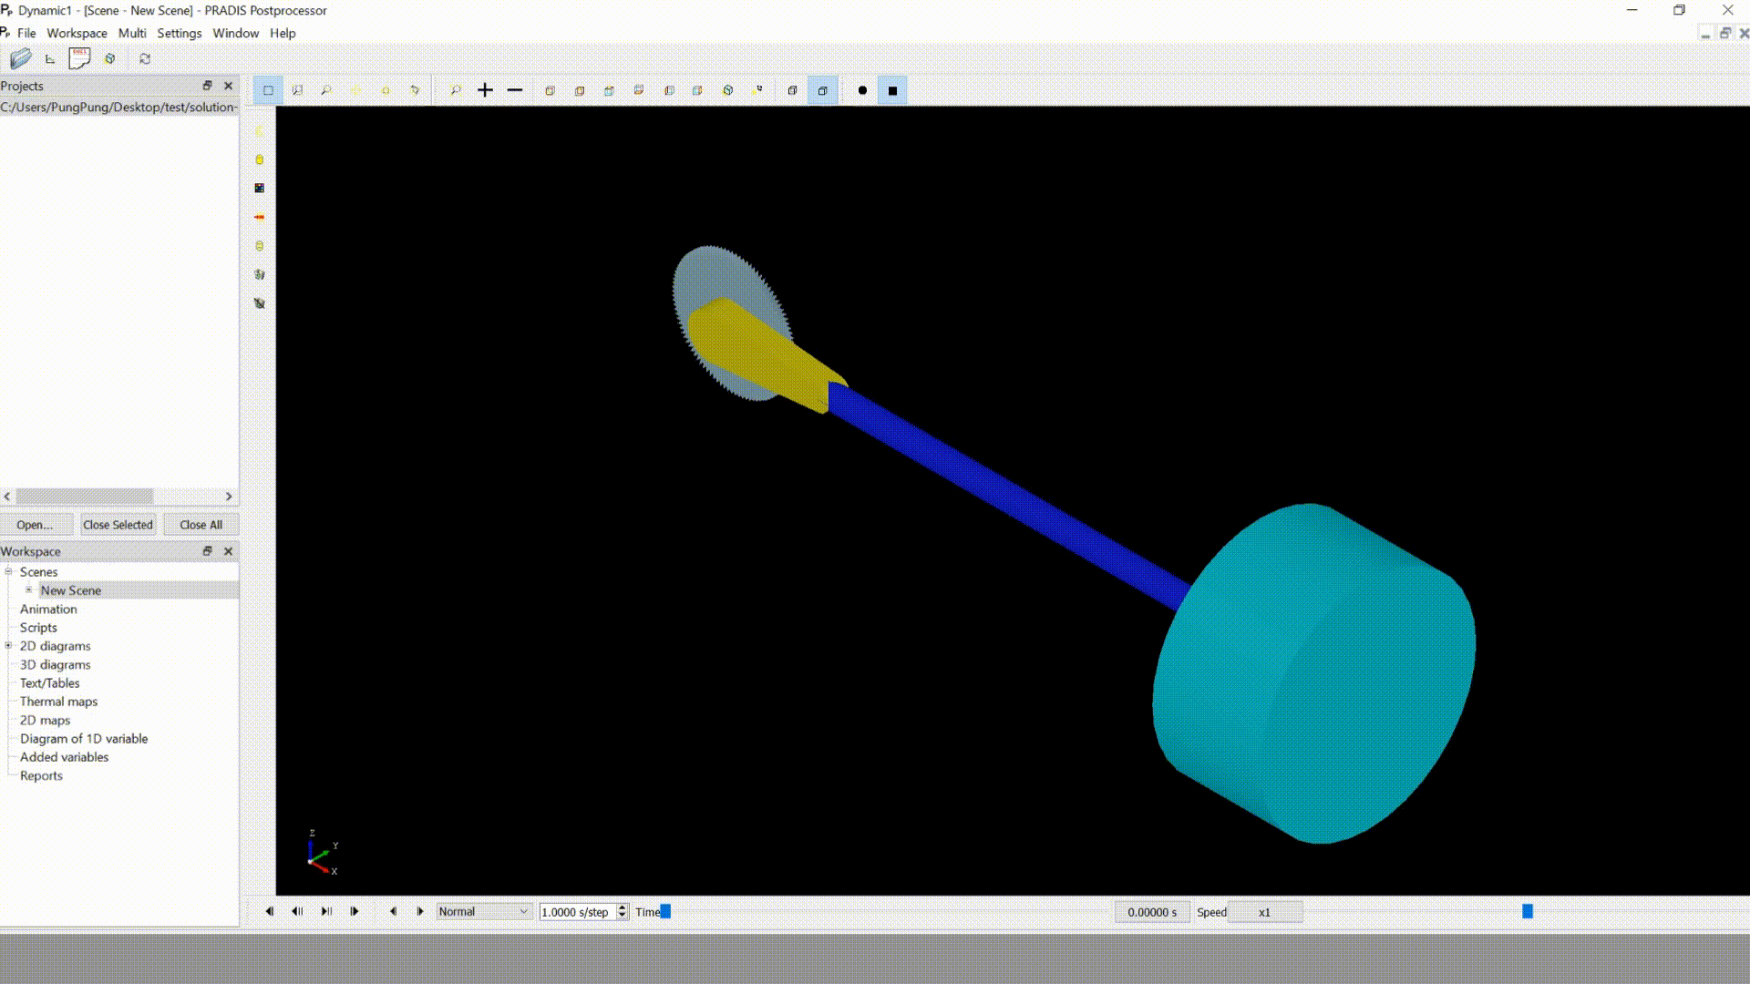Toggle the black circle point display mode

[x=862, y=90]
